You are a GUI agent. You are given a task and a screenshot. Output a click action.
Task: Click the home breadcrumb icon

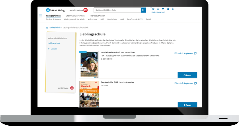tap(47, 27)
